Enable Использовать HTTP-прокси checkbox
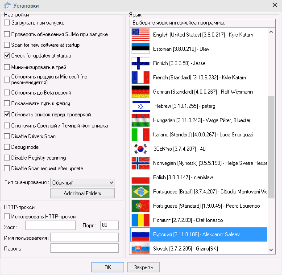 coord(7,217)
